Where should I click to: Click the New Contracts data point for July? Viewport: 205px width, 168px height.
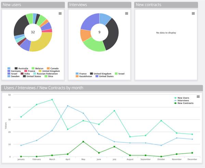point(114,147)
